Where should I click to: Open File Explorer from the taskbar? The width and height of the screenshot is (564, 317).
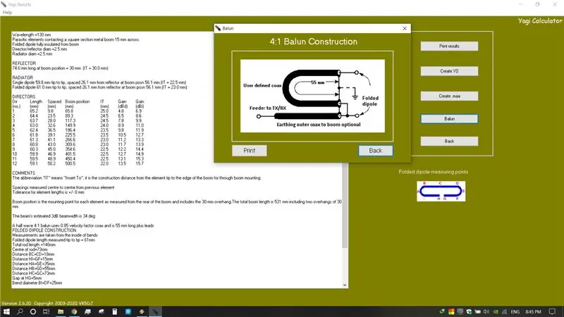click(x=61, y=311)
